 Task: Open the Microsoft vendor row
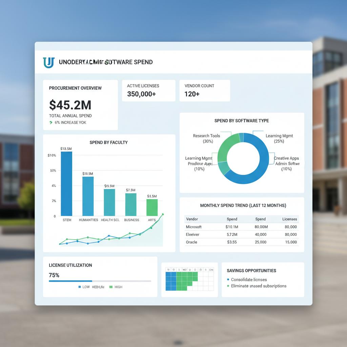pos(194,227)
